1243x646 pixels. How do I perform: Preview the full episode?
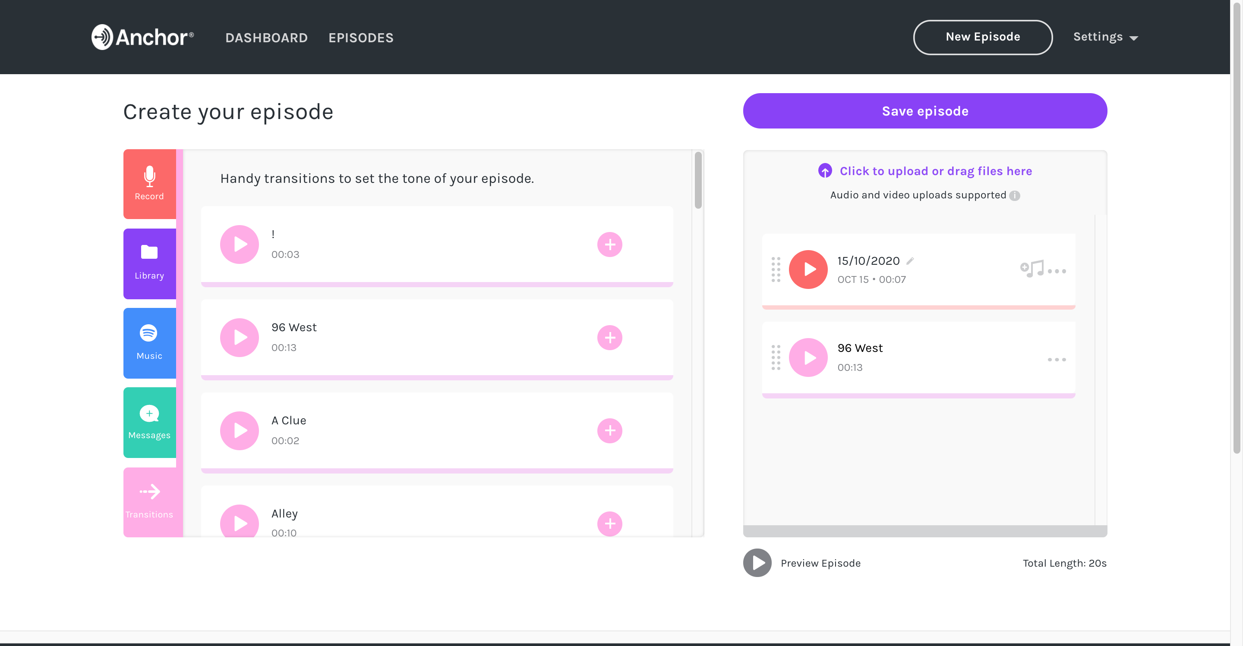(x=757, y=563)
